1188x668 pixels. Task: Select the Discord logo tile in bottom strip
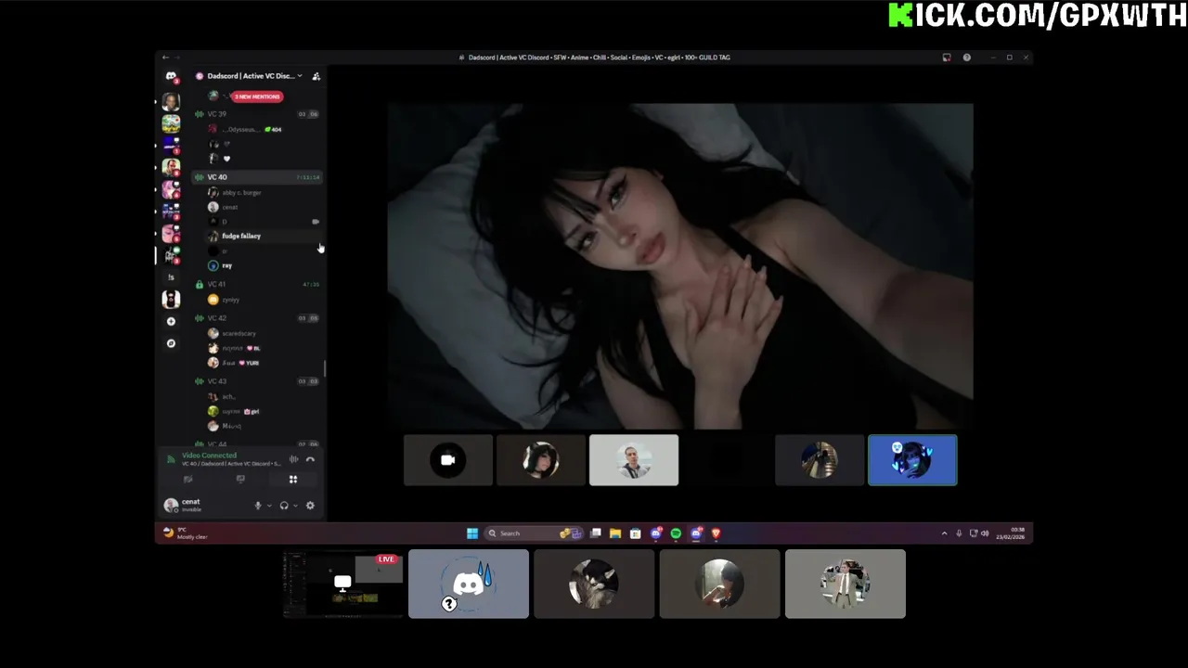469,584
